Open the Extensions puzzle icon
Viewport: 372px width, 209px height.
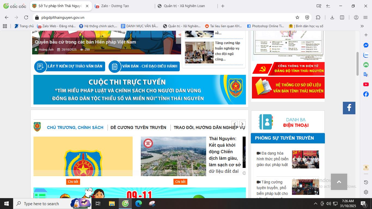point(318,17)
